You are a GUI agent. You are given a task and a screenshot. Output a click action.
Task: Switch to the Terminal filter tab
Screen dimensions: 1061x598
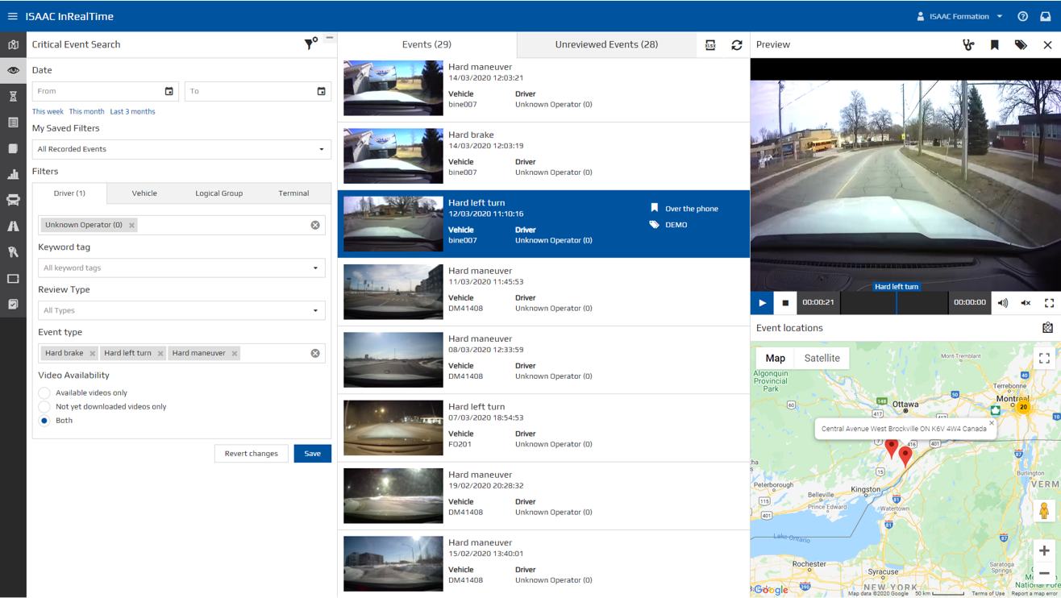293,193
